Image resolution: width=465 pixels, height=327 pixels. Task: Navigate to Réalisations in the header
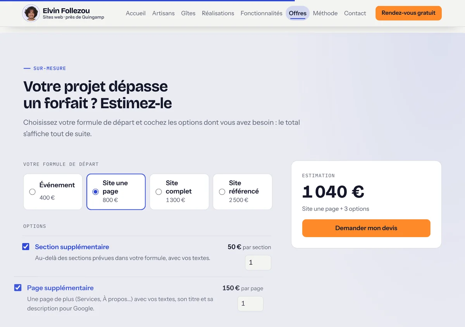click(218, 13)
